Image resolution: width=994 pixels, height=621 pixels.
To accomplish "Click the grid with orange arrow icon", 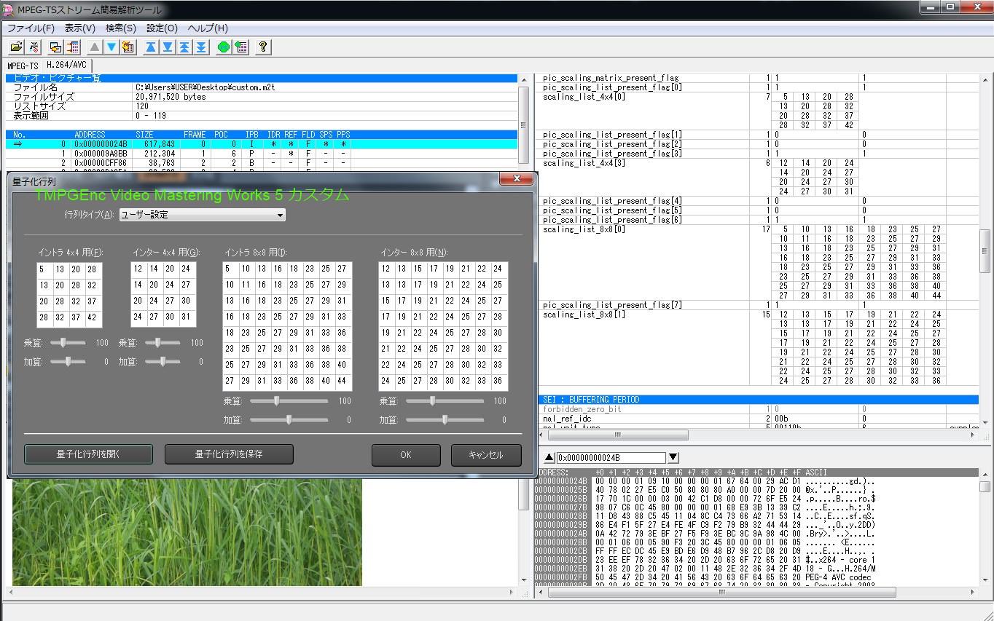I will 128,47.
